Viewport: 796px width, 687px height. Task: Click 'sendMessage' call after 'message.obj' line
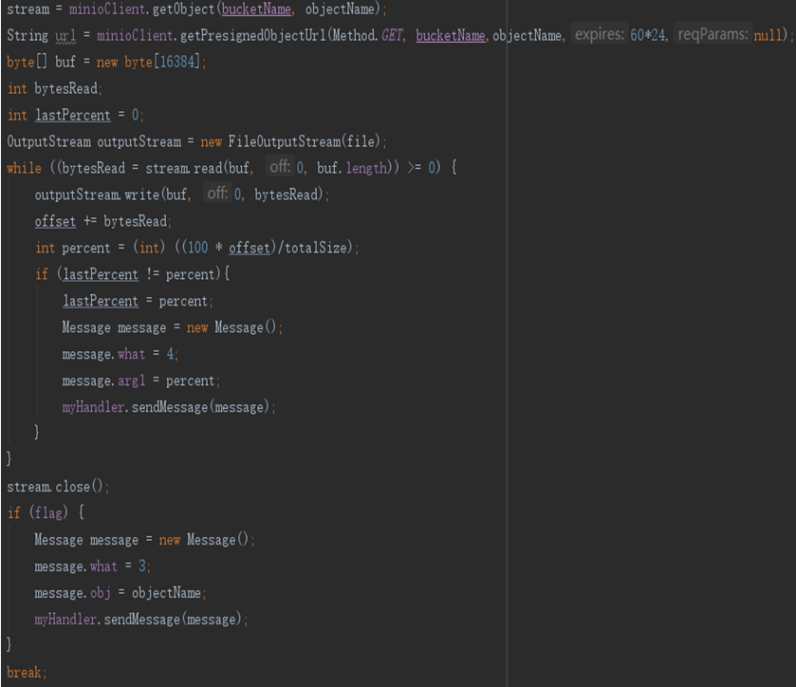tap(141, 620)
